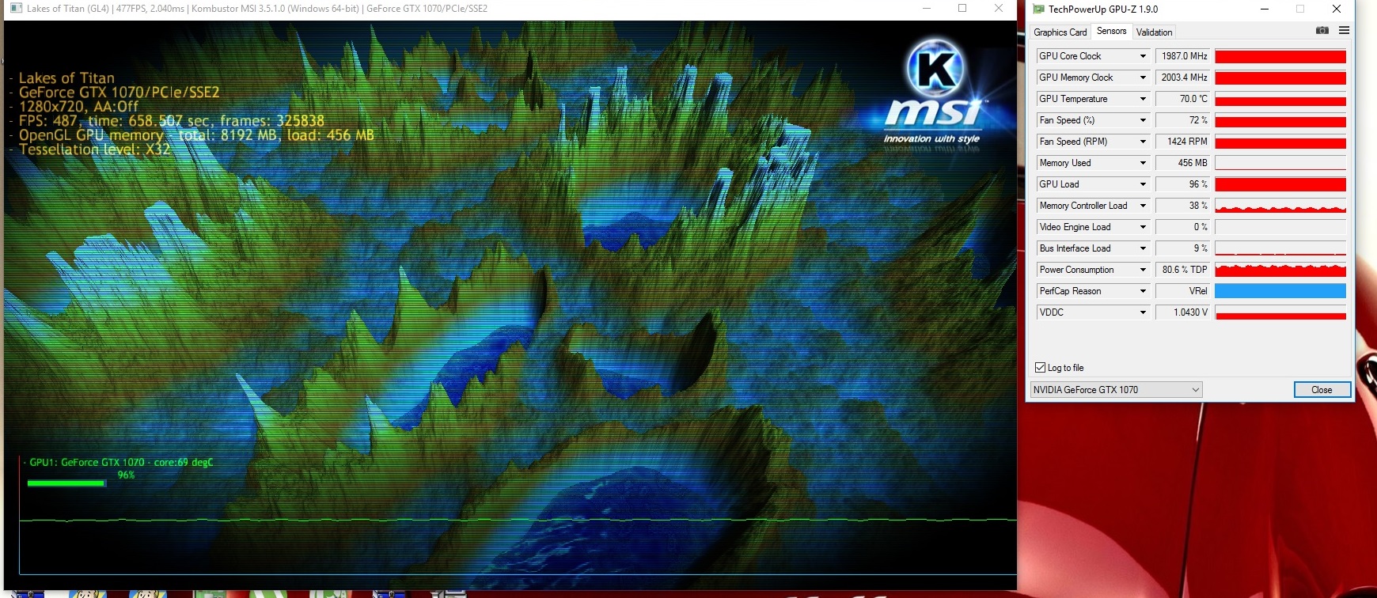
Task: Click the 80.6 % TDP power value
Action: coord(1183,270)
